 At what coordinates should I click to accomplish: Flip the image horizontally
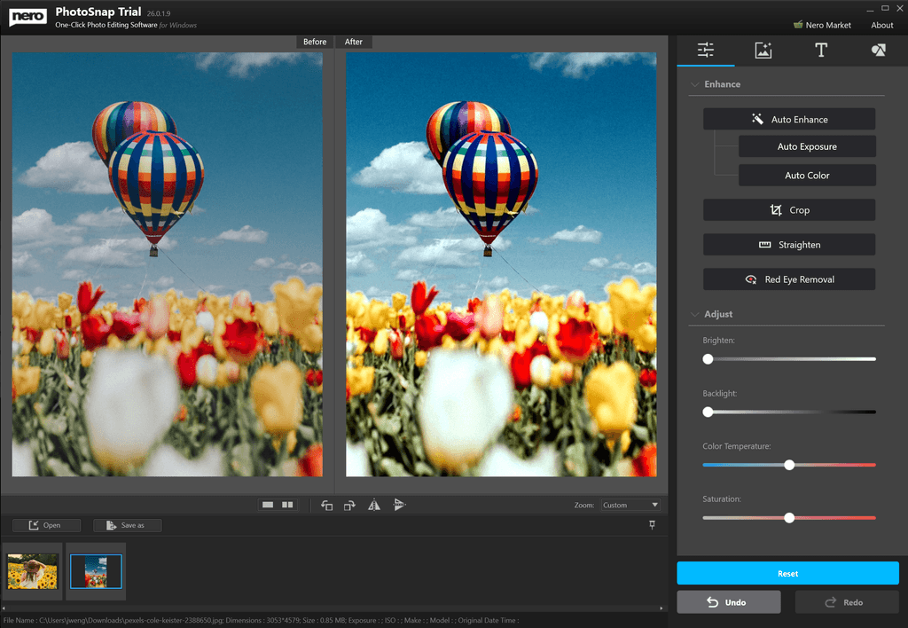[373, 505]
